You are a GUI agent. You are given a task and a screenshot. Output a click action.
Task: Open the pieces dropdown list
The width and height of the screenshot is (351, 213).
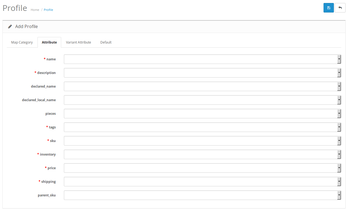[202, 113]
